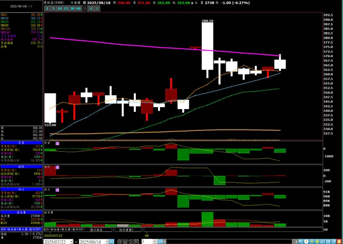This screenshot has width=343, height=244.
Task: Select the daily (日) chart period button
Action: coord(85,8)
